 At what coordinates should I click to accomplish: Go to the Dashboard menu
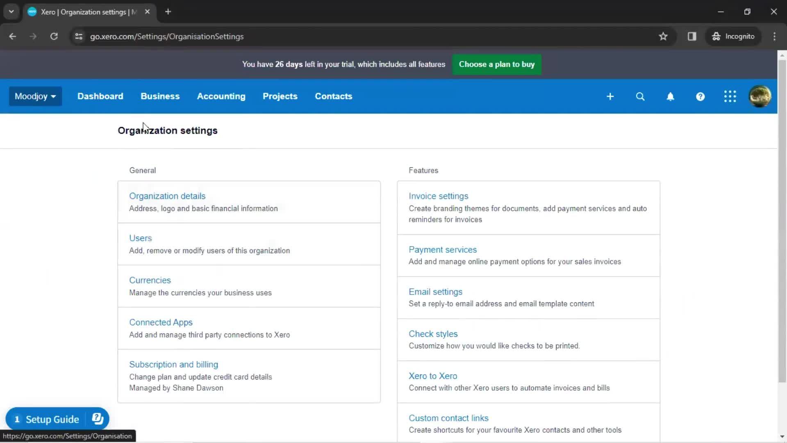click(x=100, y=96)
